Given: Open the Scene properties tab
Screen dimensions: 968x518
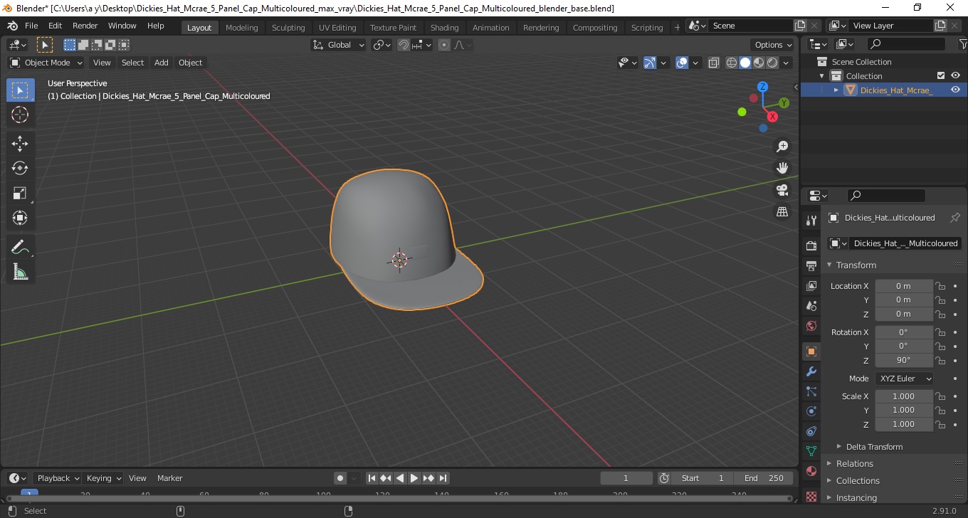Looking at the screenshot, I should pos(811,305).
